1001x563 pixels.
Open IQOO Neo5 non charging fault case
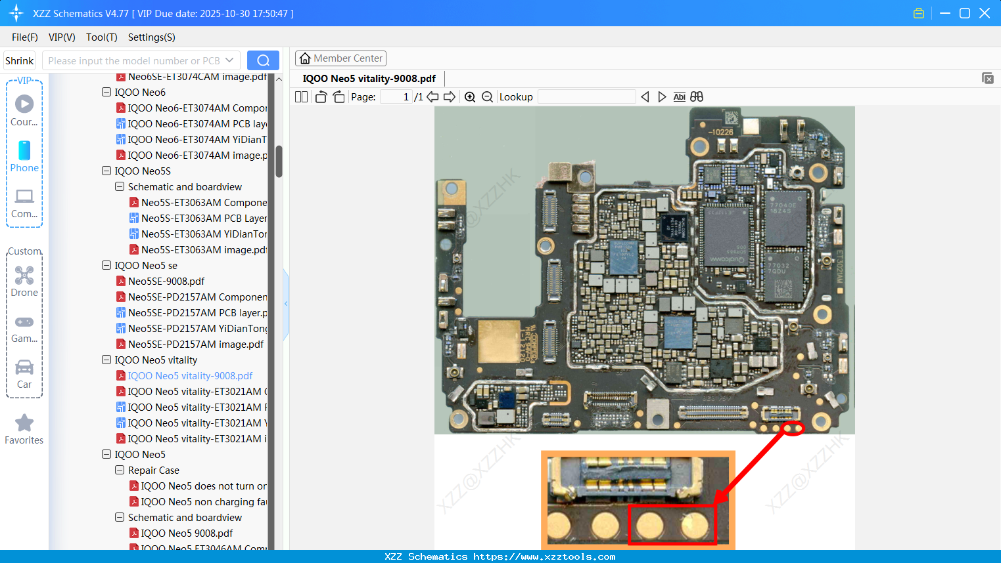[198, 502]
